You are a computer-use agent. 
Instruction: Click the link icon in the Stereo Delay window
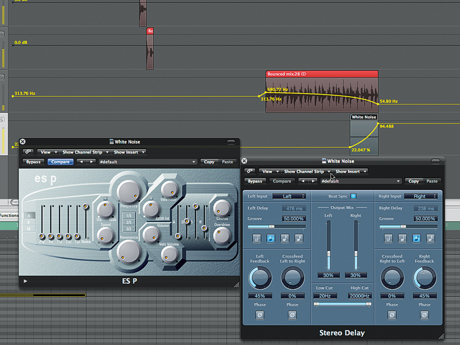coord(249,171)
